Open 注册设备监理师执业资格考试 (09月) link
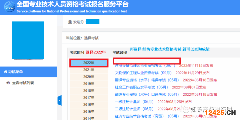The image size is (240, 120). (x=145, y=65)
